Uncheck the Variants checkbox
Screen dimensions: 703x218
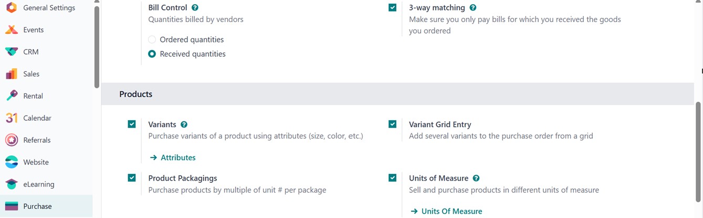(x=132, y=124)
